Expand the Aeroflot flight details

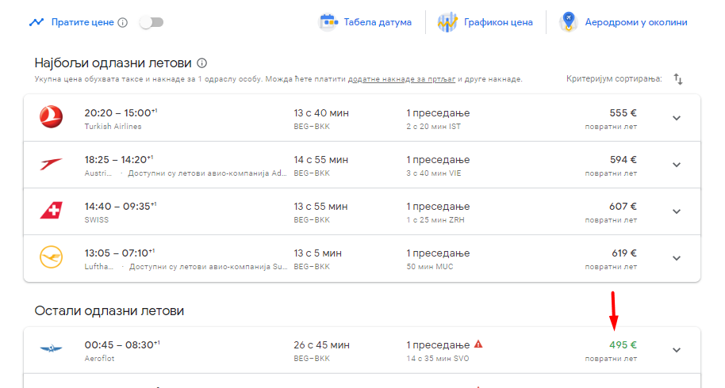coord(677,350)
